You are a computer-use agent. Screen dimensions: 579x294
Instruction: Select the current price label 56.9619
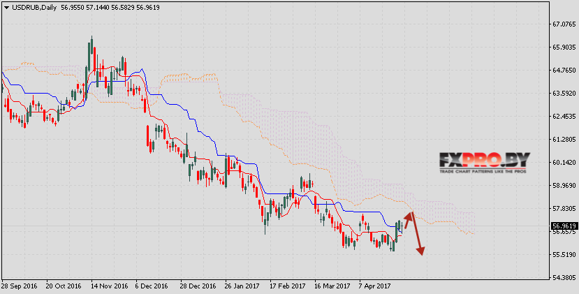pyautogui.click(x=564, y=226)
